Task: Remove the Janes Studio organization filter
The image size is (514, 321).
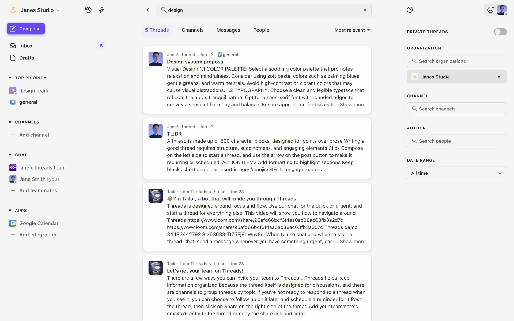Action: click(x=499, y=77)
